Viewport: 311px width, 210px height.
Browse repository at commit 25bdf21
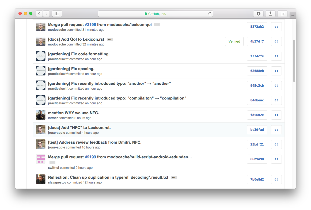point(276,144)
